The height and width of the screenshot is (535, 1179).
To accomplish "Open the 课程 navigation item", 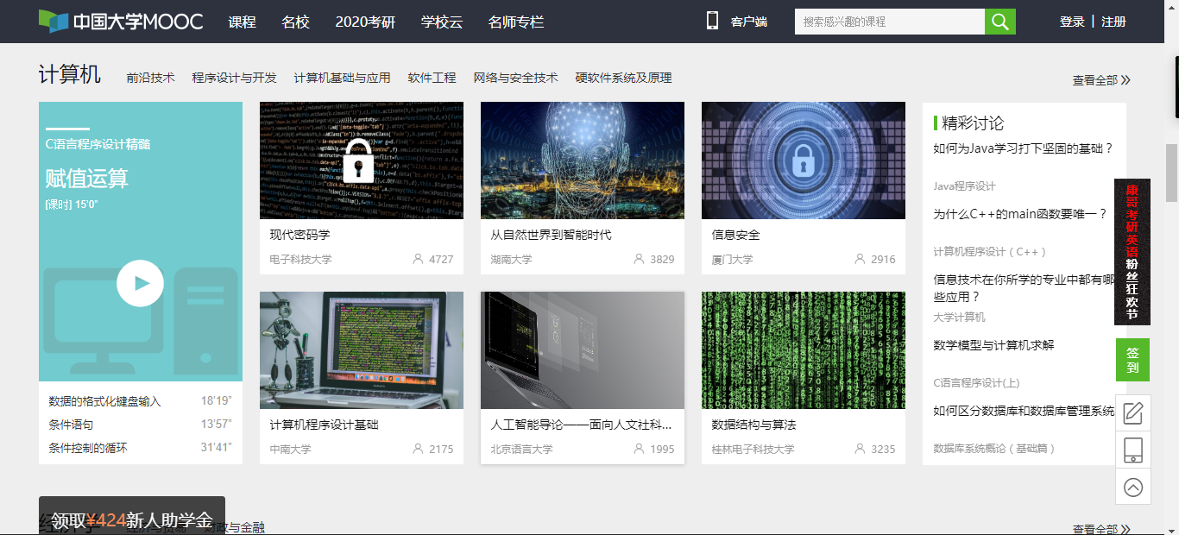I will point(243,22).
